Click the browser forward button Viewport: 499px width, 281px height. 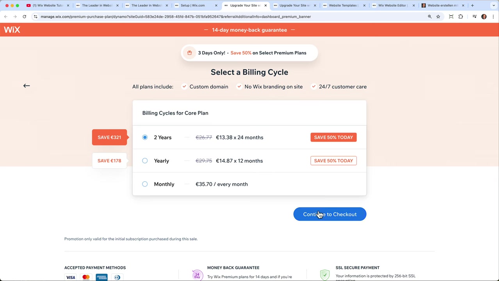(x=15, y=16)
